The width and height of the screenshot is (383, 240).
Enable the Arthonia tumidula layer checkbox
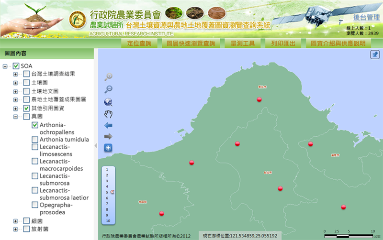(x=35, y=140)
